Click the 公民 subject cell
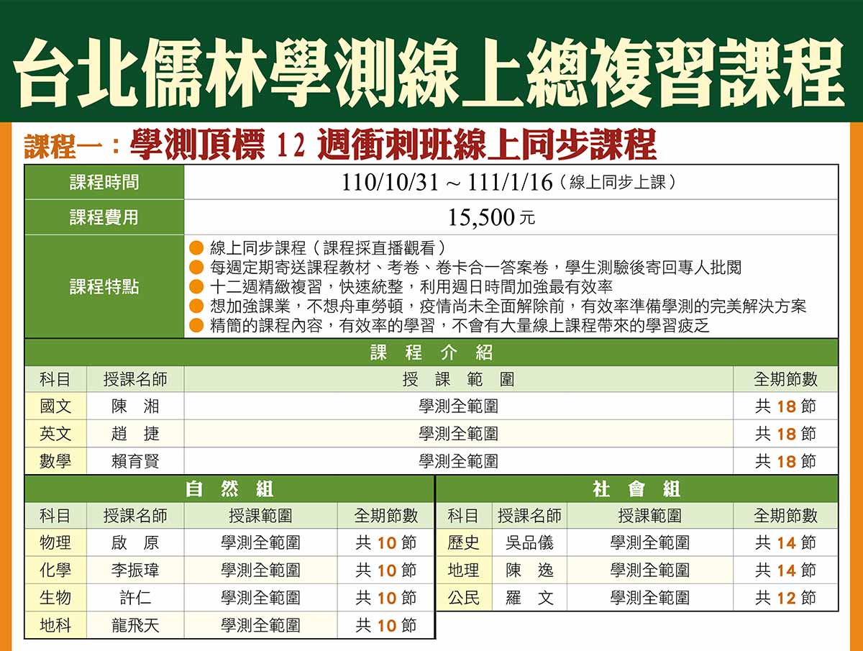The width and height of the screenshot is (863, 651). coord(463,597)
